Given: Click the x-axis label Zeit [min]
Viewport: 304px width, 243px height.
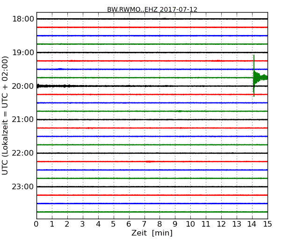Looking at the screenshot, I should [x=152, y=233].
